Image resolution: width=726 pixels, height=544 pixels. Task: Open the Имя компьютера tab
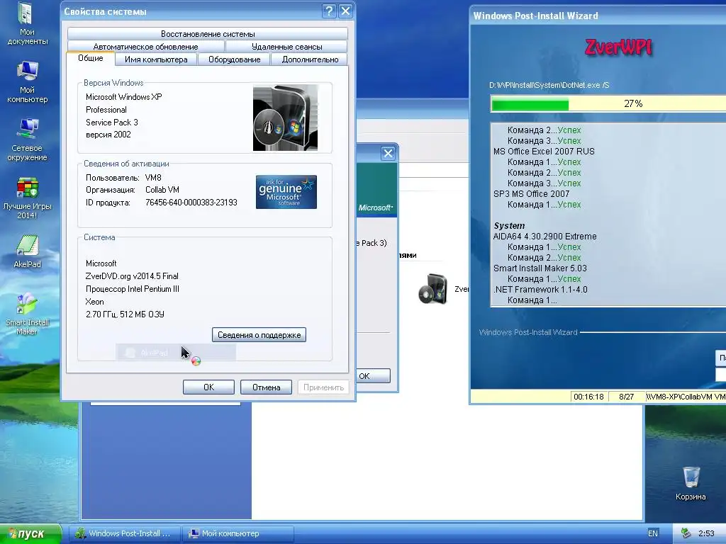(156, 59)
